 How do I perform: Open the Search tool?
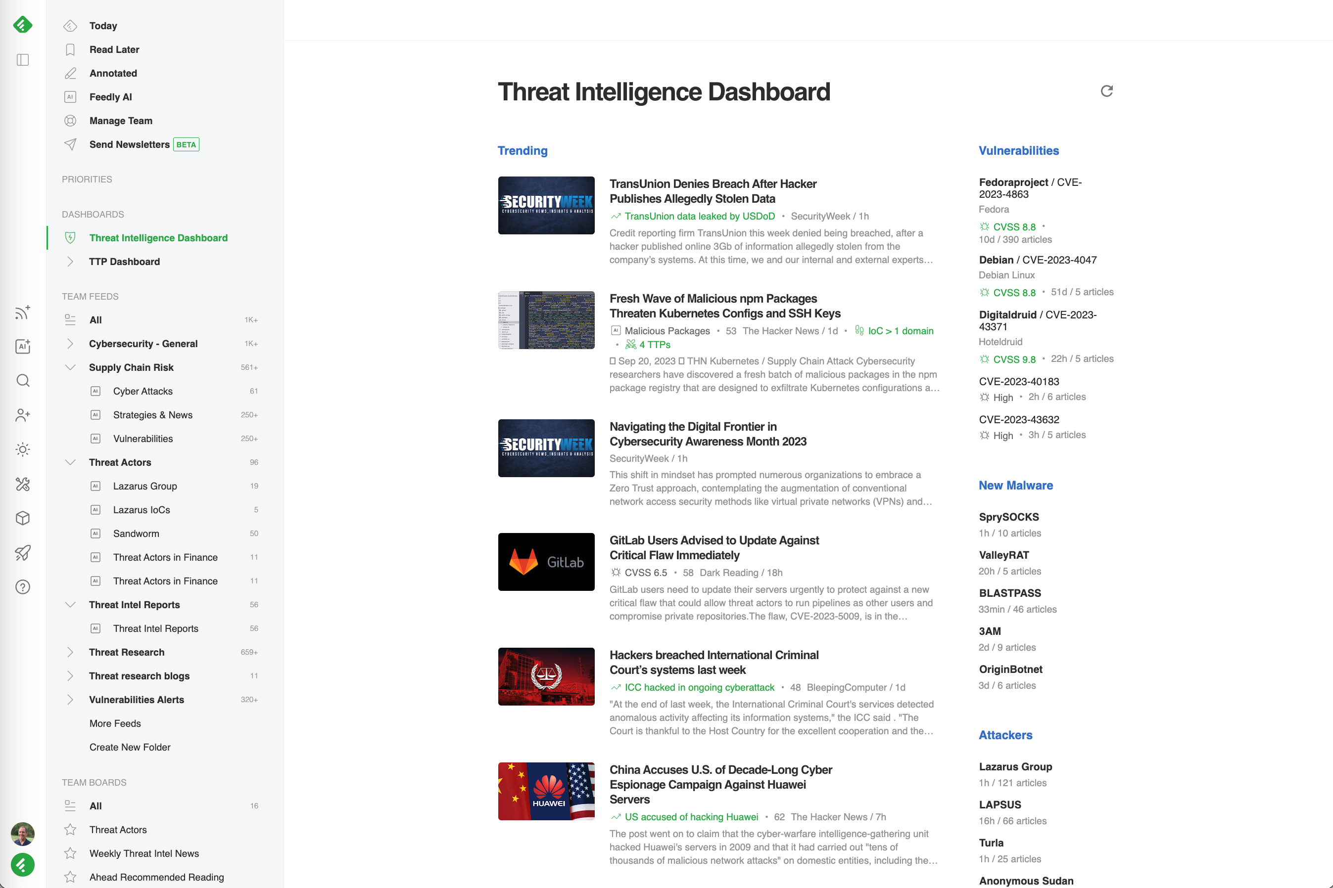pyautogui.click(x=23, y=381)
